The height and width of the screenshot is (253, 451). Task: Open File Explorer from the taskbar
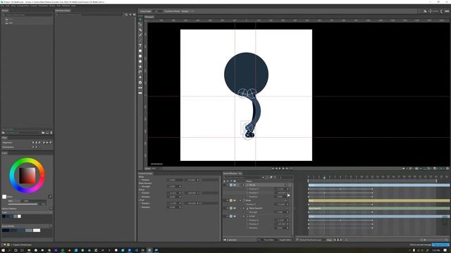point(29,250)
